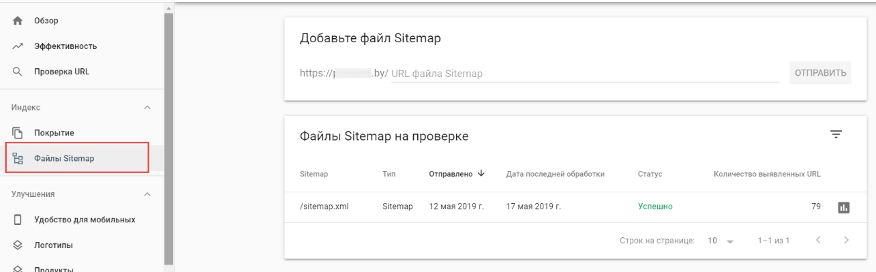Open the rows per page dropdown
This screenshot has height=272, width=876.
click(x=720, y=241)
